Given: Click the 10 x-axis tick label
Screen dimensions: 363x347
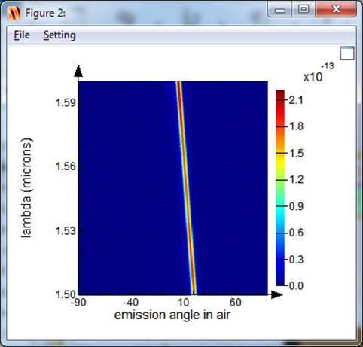Looking at the screenshot, I should pyautogui.click(x=183, y=303).
